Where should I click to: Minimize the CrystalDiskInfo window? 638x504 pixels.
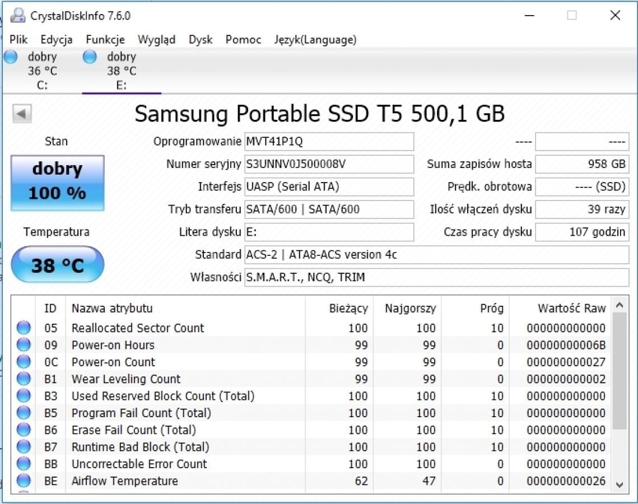tap(529, 16)
